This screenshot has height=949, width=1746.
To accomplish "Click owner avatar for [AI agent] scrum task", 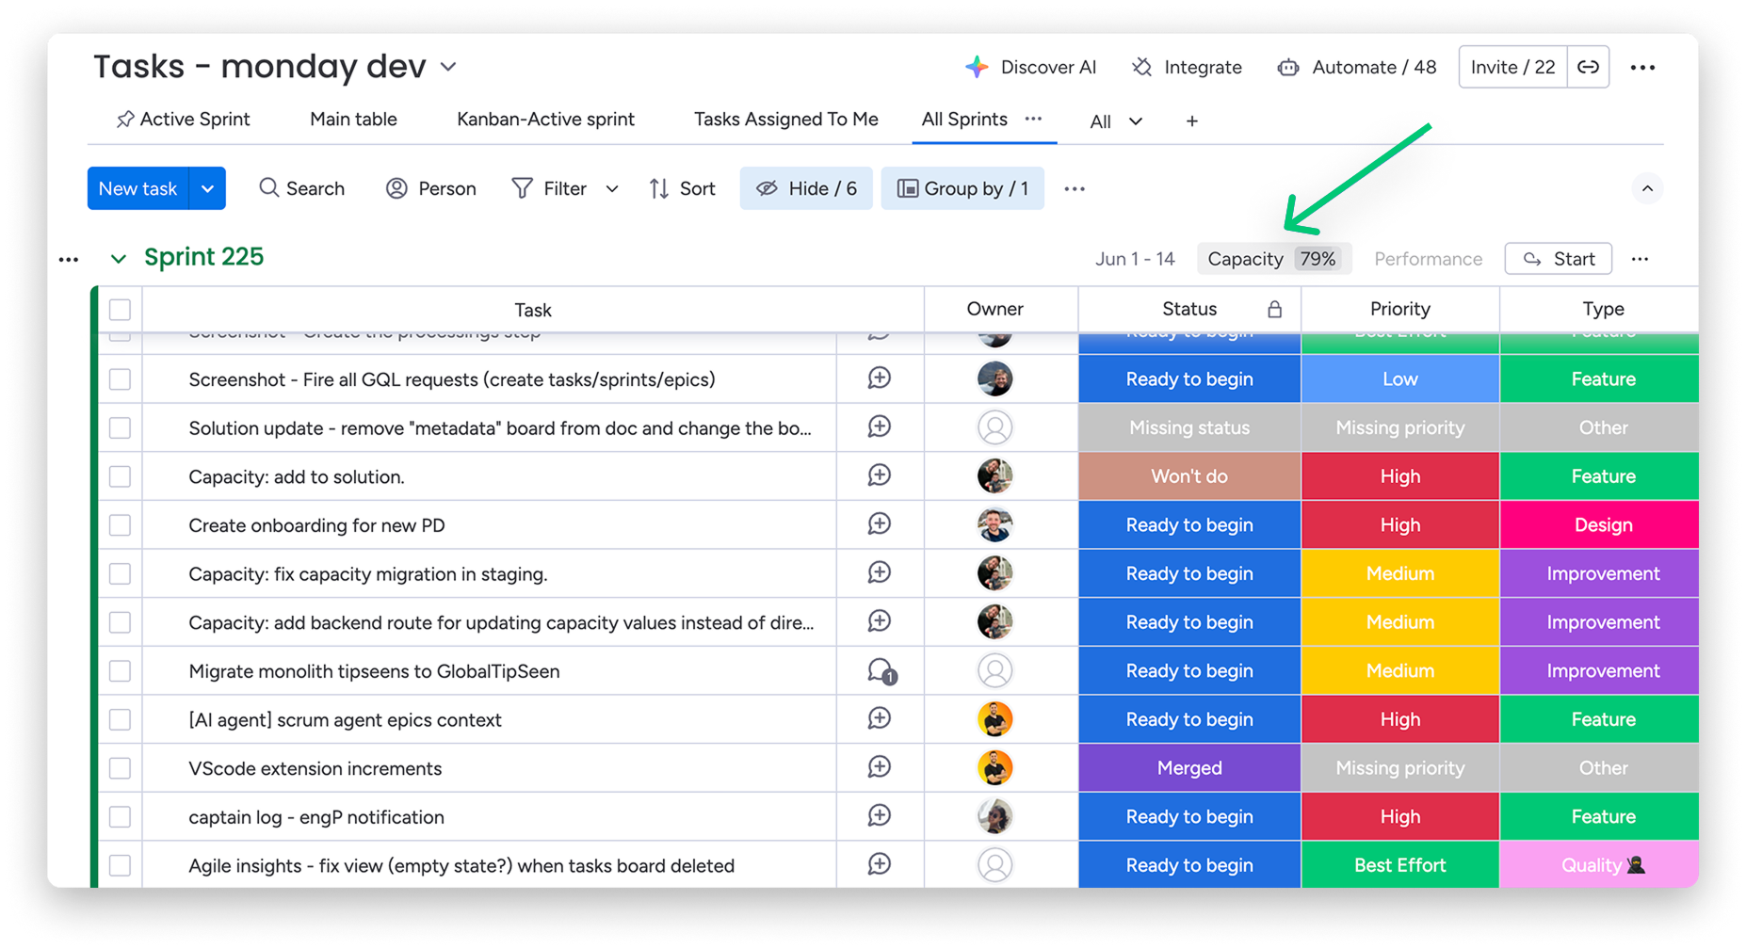I will [x=994, y=719].
